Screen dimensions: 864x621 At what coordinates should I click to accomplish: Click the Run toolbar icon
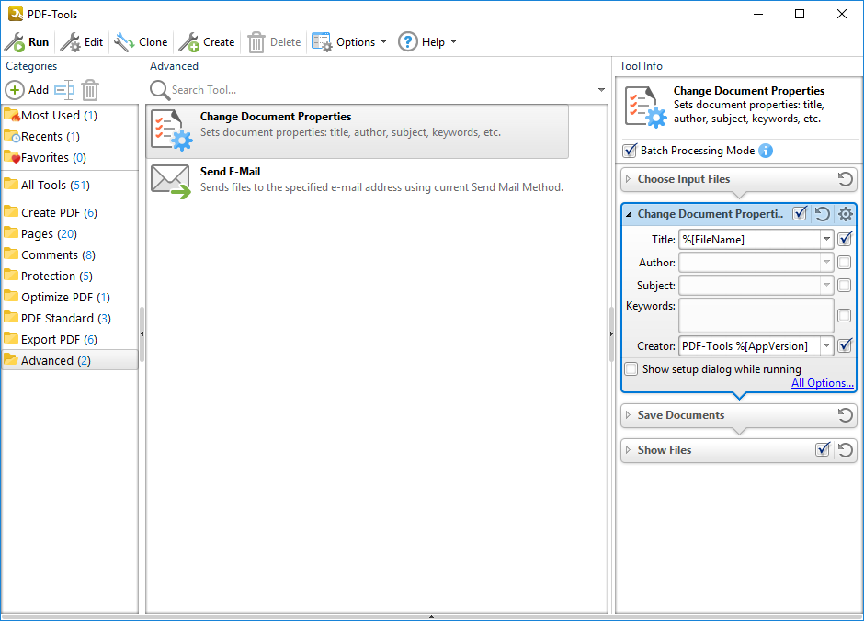[x=15, y=42]
